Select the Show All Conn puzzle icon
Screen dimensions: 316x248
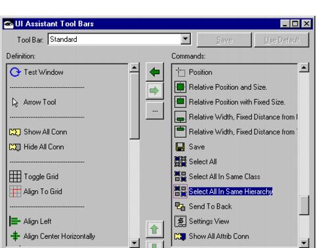(15, 132)
